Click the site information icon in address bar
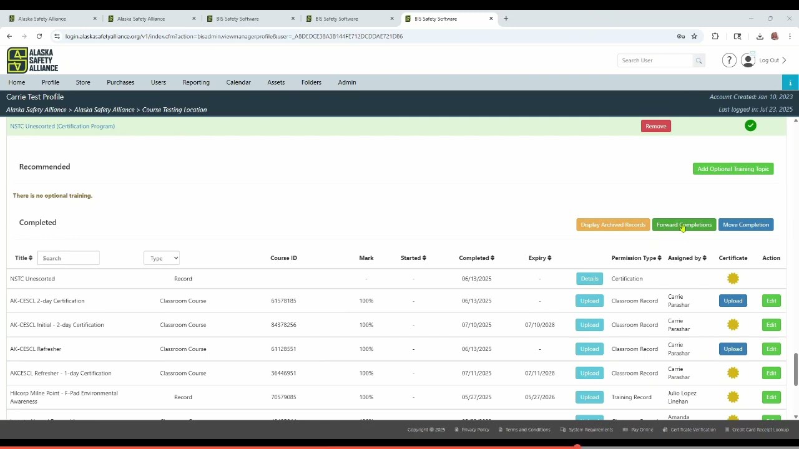Image resolution: width=799 pixels, height=449 pixels. (57, 36)
